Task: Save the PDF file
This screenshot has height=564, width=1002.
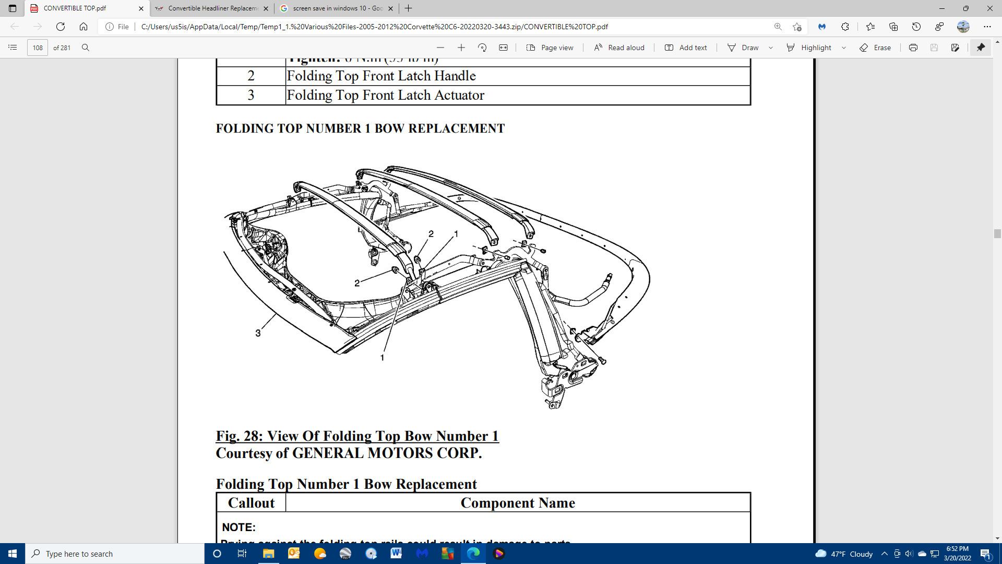Action: point(934,48)
